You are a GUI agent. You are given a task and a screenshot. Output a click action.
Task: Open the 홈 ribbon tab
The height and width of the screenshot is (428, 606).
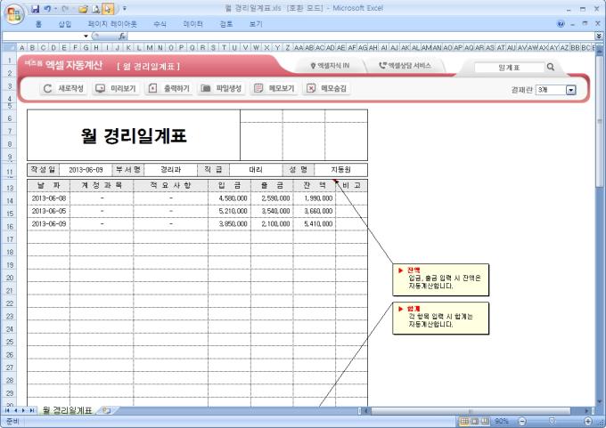tap(38, 24)
